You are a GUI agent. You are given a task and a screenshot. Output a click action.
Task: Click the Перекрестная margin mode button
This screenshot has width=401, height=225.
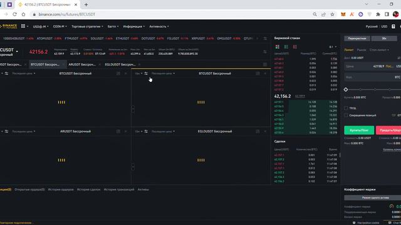coord(357,39)
